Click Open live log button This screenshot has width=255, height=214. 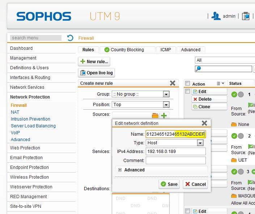tap(96, 73)
